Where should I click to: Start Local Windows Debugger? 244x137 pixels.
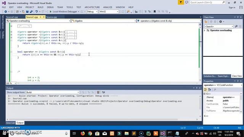pos(63,11)
